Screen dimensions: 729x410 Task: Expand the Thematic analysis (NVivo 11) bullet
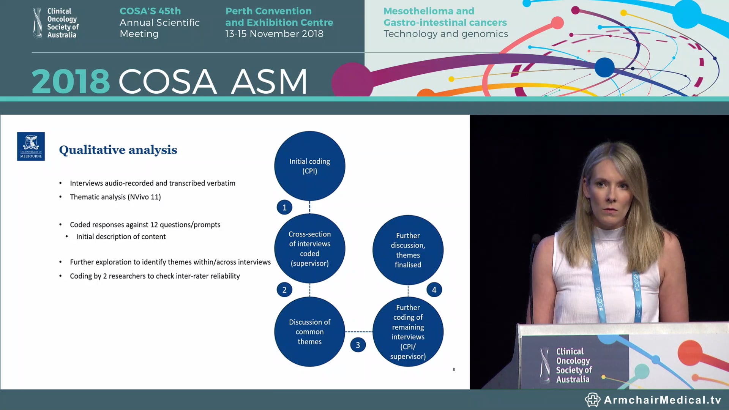[115, 197]
